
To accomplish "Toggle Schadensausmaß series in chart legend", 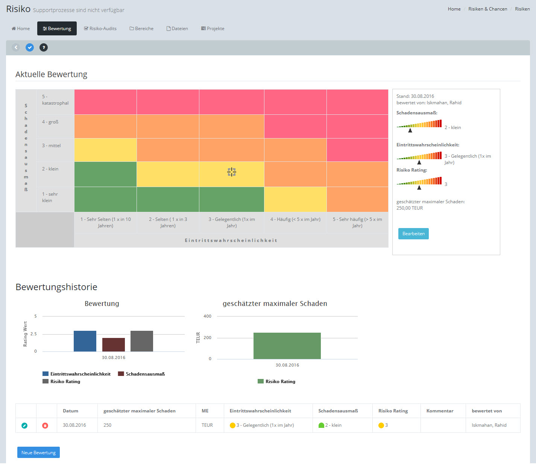I will pos(141,374).
